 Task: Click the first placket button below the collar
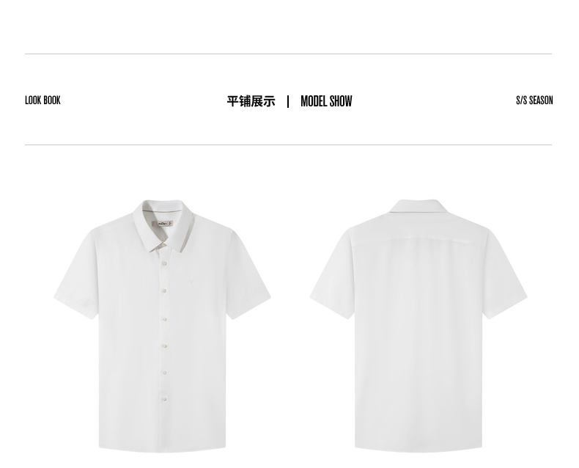164,263
